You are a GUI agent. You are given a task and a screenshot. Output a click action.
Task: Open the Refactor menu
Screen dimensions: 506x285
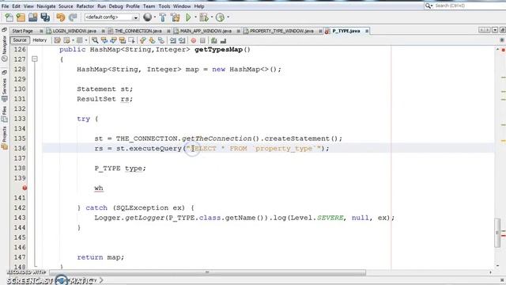click(x=85, y=6)
